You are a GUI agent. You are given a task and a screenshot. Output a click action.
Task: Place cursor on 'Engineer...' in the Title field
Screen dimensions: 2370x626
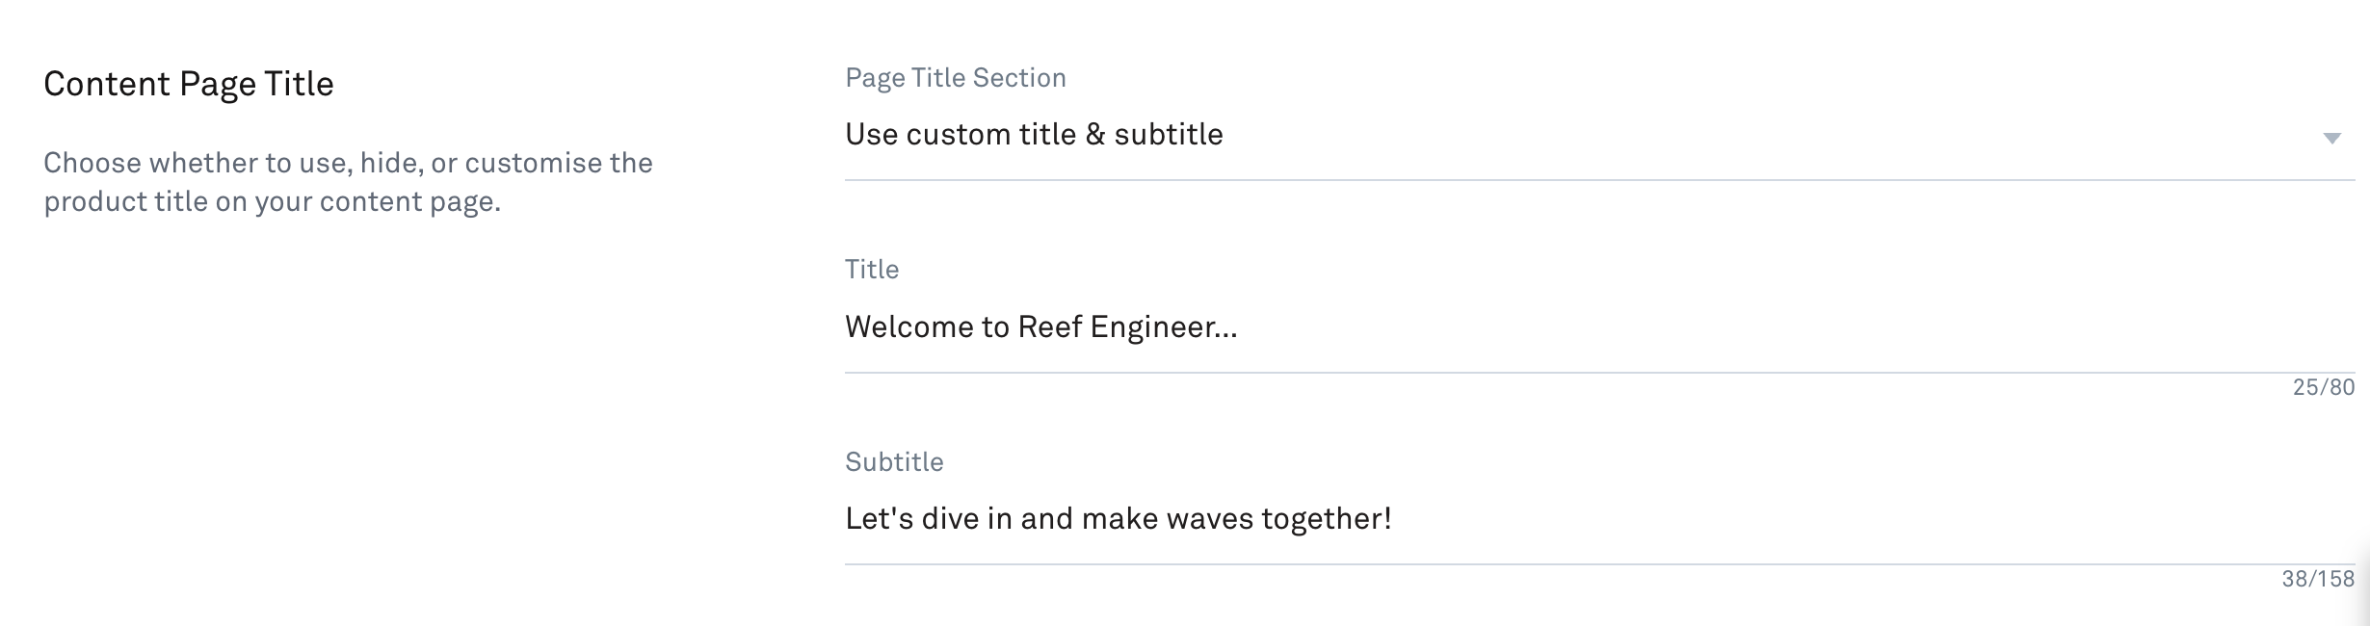pos(1163,327)
